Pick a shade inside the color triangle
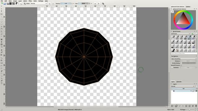The width and height of the screenshot is (198, 111). [x=183, y=20]
